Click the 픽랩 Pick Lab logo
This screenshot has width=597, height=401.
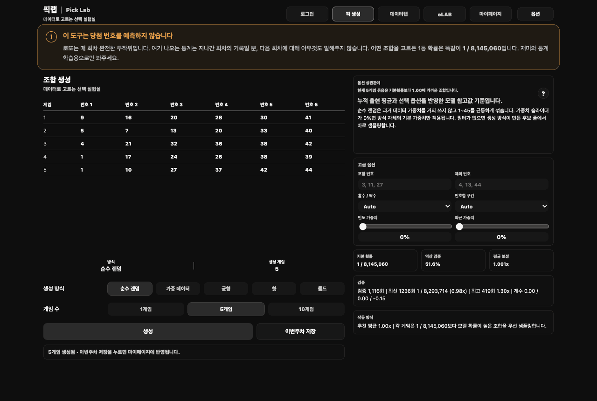tap(67, 10)
